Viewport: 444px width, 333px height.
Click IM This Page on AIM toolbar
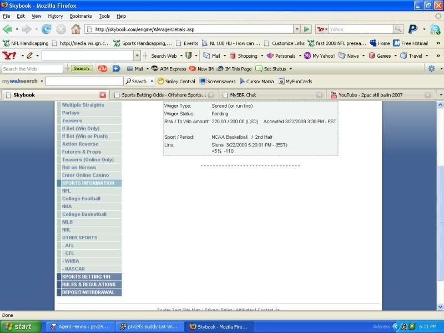[x=234, y=68]
